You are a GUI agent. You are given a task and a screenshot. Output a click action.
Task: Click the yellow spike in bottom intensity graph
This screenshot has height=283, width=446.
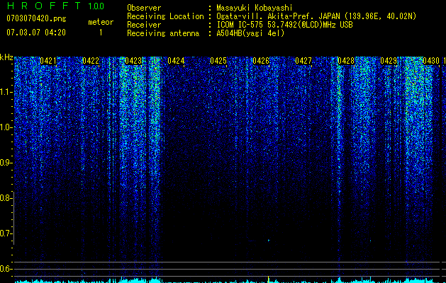268,279
